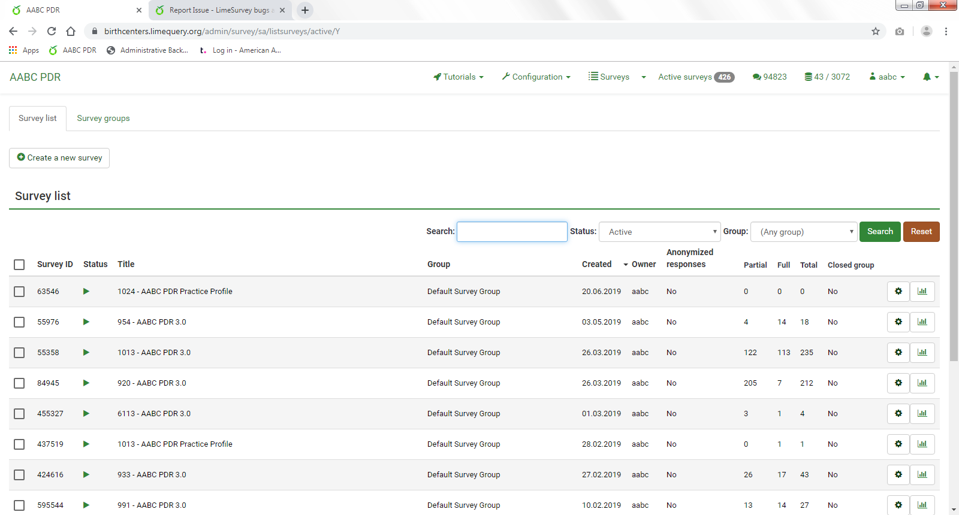Click the green play status icon for survey 55358
This screenshot has width=959, height=515.
coord(86,353)
